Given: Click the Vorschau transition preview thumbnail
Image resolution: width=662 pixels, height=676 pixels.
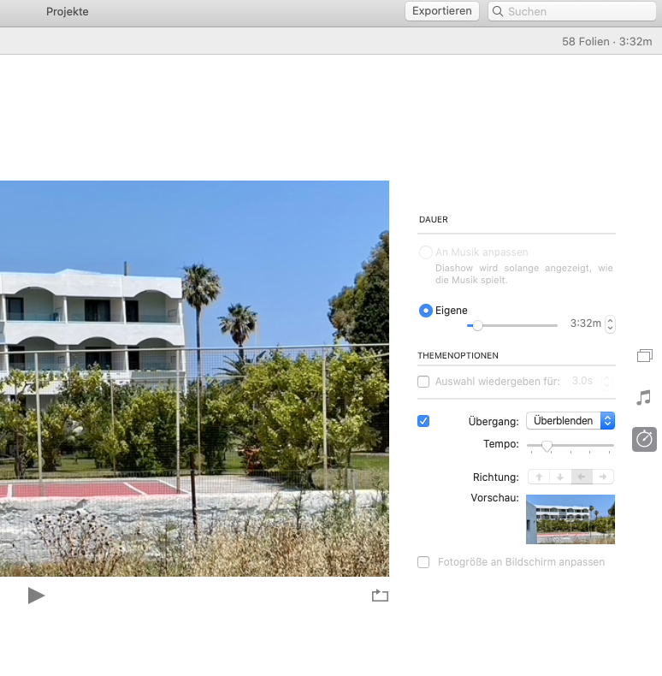Looking at the screenshot, I should [570, 519].
